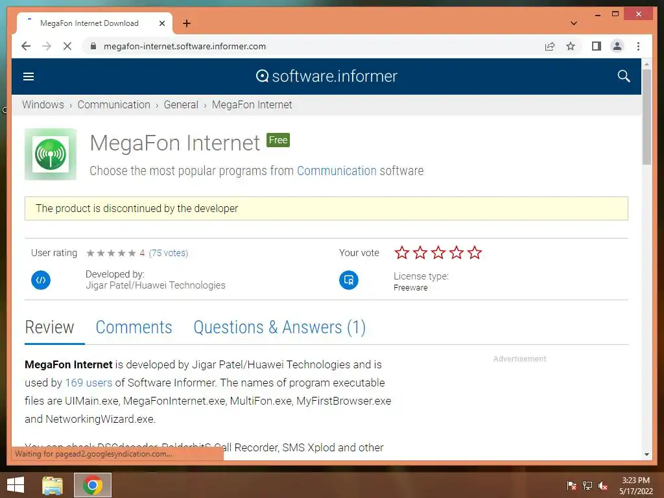This screenshot has height=498, width=664.
Task: Click the blue license type icon
Action: pyautogui.click(x=348, y=280)
